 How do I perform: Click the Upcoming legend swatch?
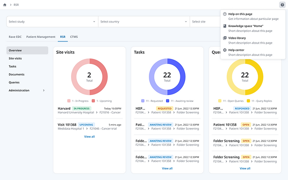coord(93,101)
